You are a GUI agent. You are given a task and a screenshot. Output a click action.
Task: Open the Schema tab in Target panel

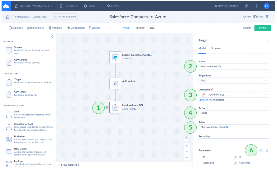[215, 48]
